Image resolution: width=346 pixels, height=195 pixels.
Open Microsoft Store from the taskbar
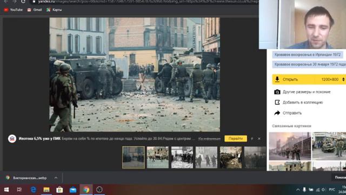[x=59, y=190]
